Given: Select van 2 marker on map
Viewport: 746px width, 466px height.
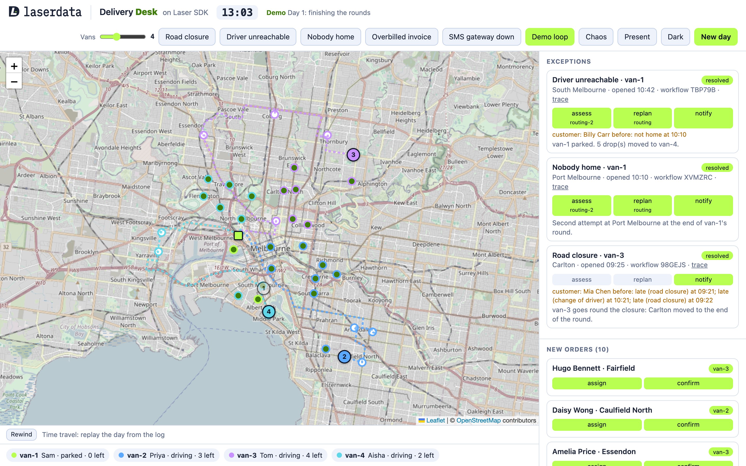Looking at the screenshot, I should 344,356.
